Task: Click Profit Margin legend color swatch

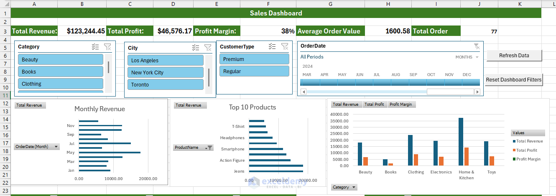Action: 514,159
